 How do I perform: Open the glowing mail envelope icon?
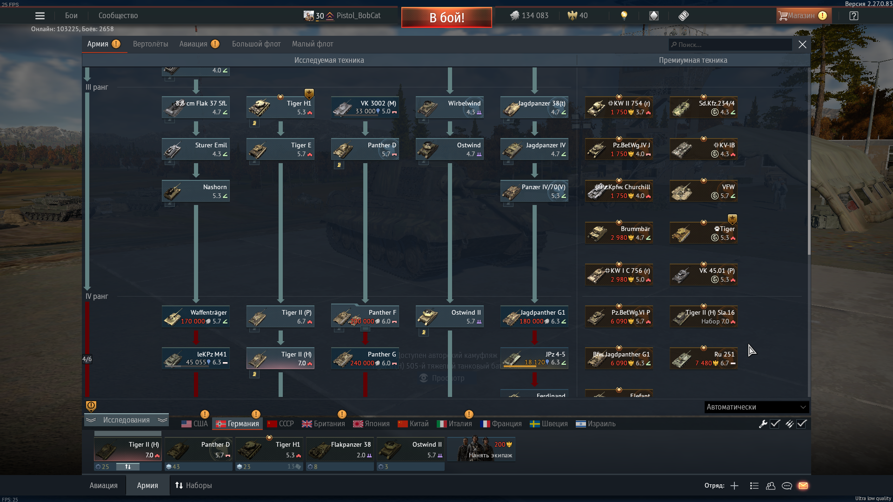[803, 486]
